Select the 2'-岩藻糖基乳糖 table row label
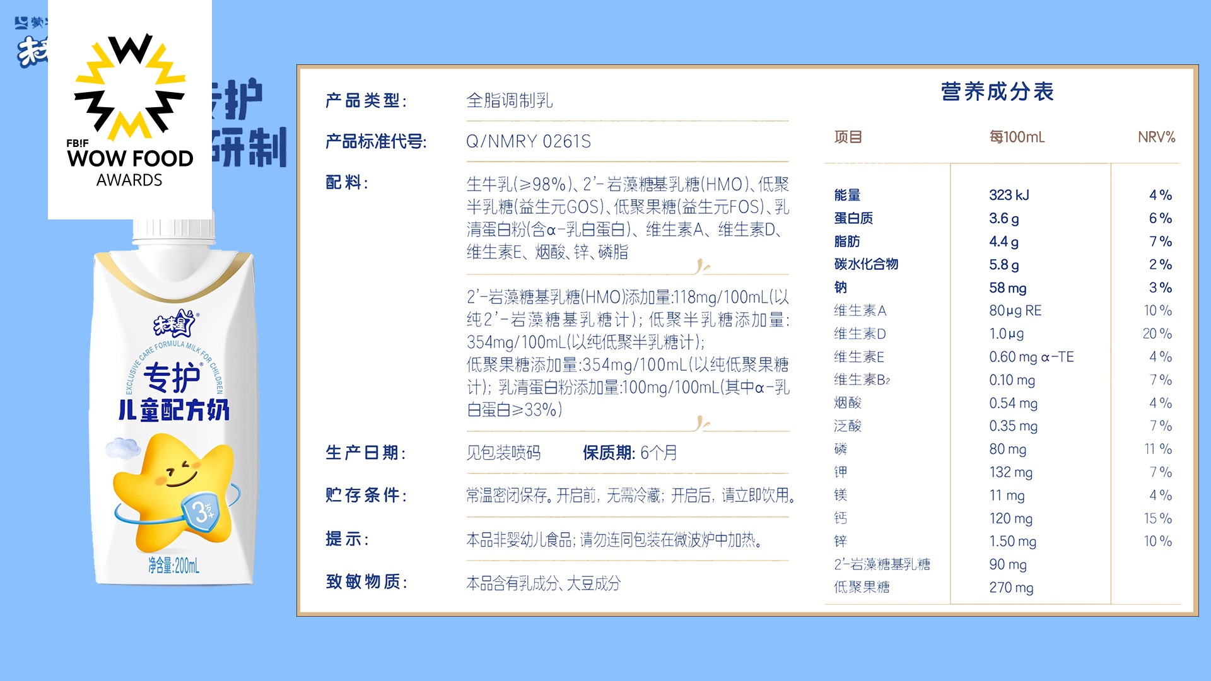The image size is (1211, 681). pyautogui.click(x=882, y=564)
